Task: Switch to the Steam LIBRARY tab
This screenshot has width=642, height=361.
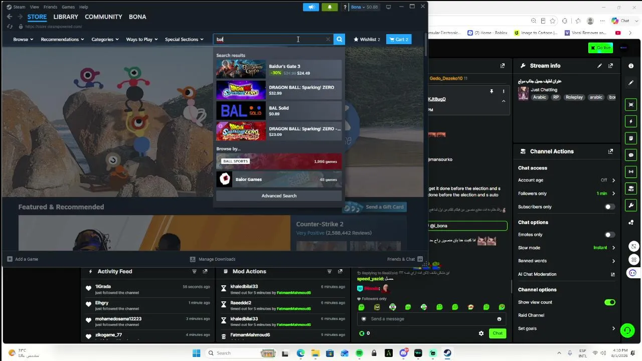Action: [66, 17]
